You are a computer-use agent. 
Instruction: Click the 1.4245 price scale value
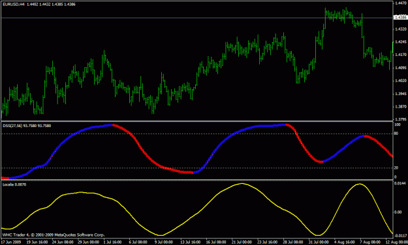(x=401, y=42)
